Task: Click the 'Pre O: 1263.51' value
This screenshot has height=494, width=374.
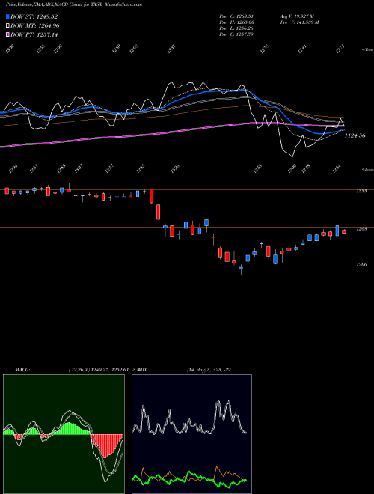Action: [x=236, y=16]
